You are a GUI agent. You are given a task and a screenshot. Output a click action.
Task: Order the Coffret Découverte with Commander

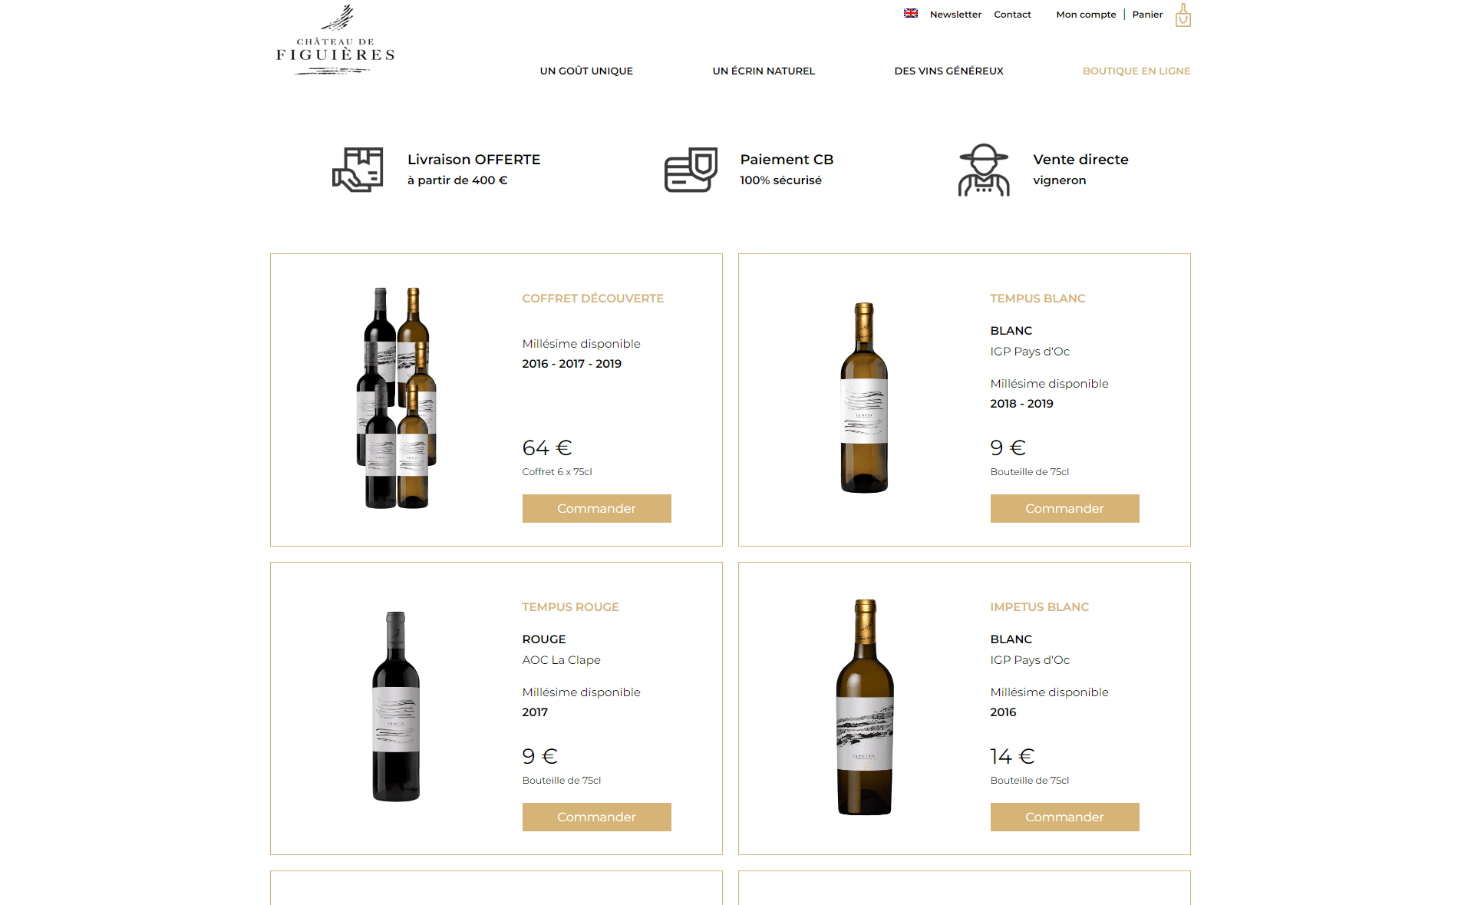pyautogui.click(x=597, y=508)
